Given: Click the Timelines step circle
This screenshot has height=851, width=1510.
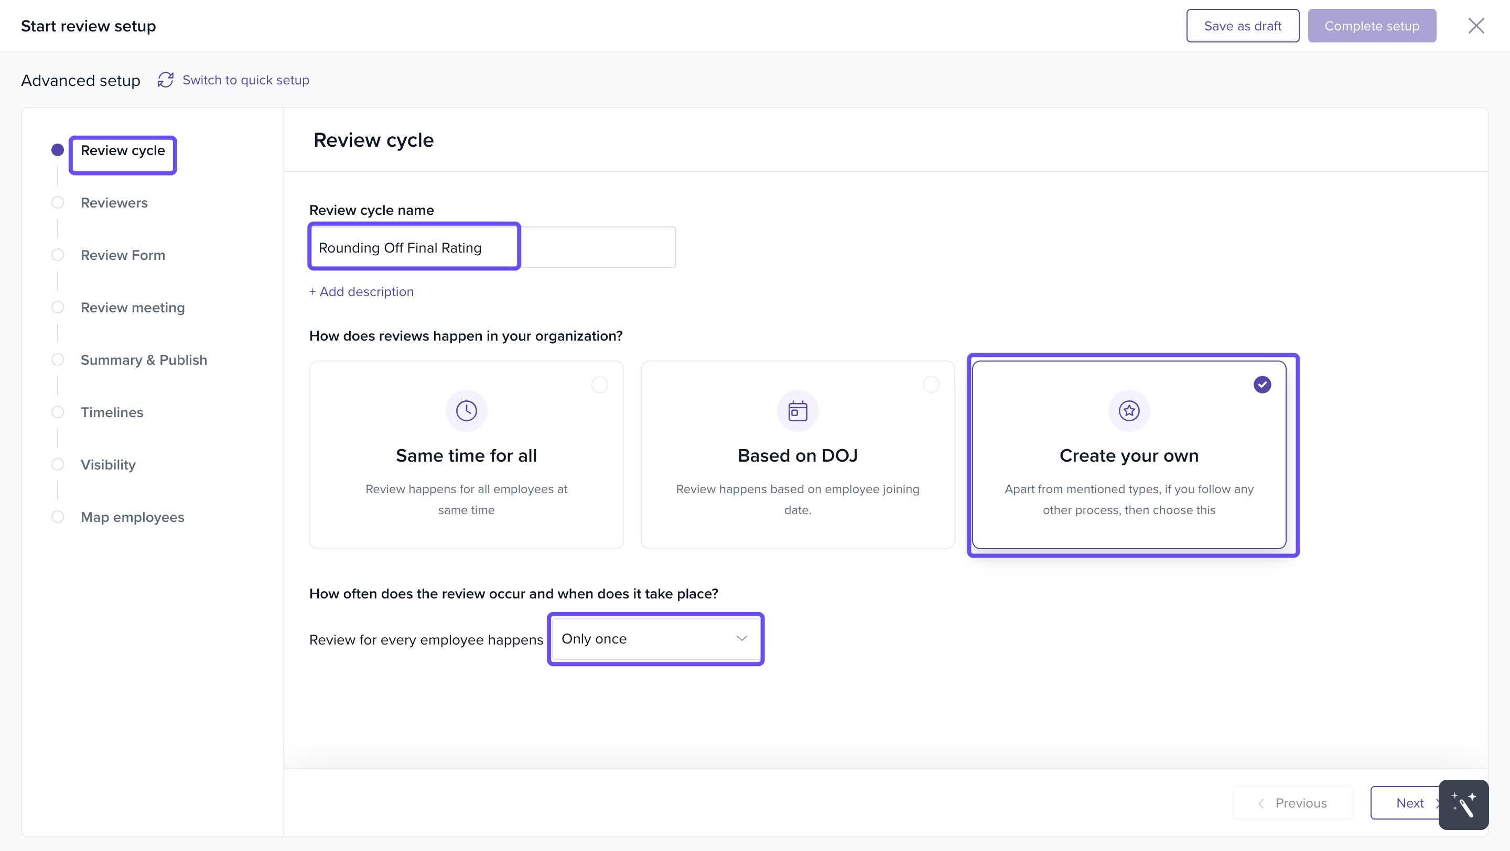Looking at the screenshot, I should (x=58, y=412).
